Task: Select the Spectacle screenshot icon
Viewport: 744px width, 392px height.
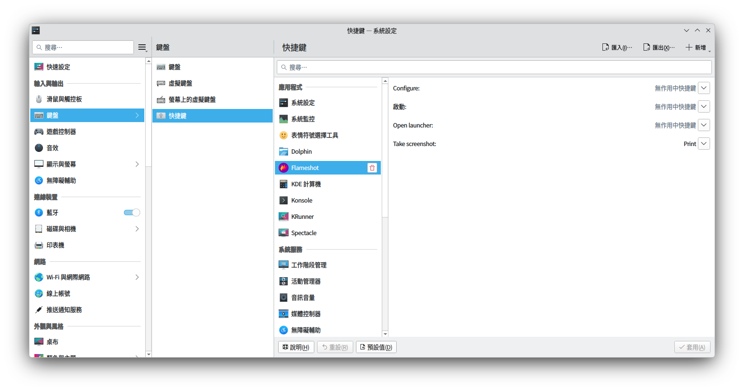Action: point(284,233)
